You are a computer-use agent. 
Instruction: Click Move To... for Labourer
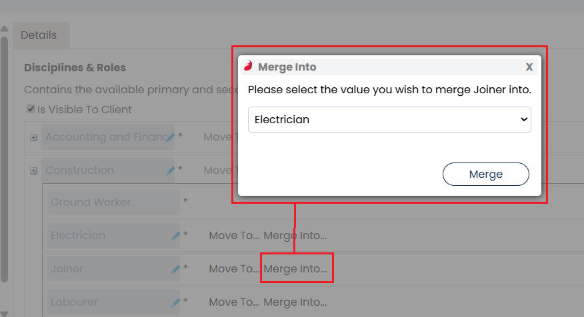[233, 302]
